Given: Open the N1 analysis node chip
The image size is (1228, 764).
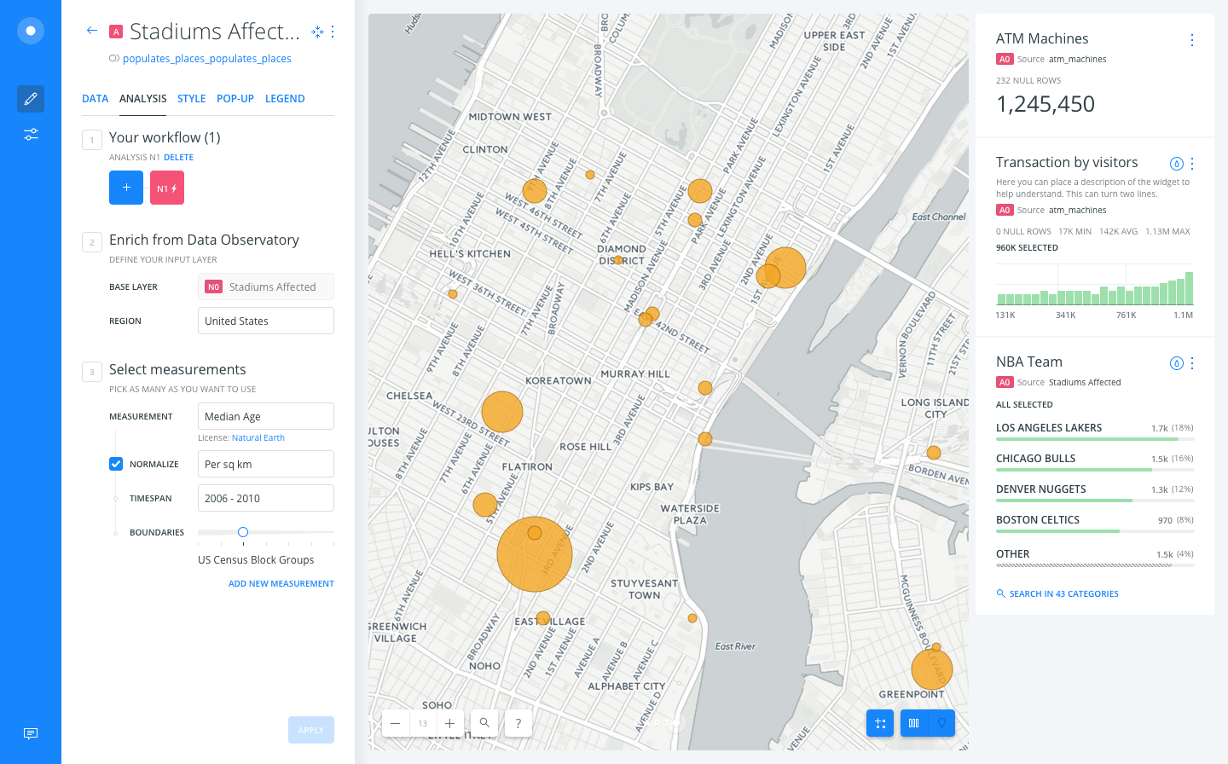Looking at the screenshot, I should point(166,187).
